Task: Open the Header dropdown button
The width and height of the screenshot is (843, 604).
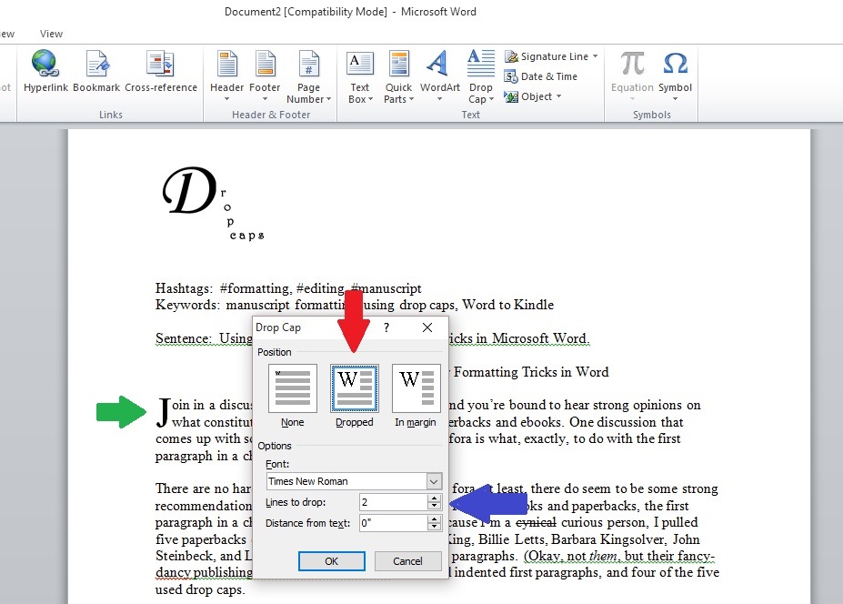Action: 226,75
